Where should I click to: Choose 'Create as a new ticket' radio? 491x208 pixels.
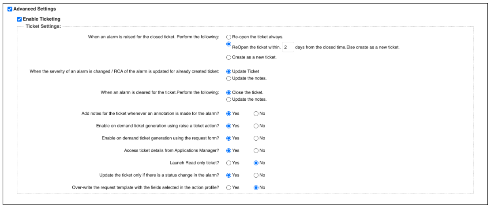[229, 58]
